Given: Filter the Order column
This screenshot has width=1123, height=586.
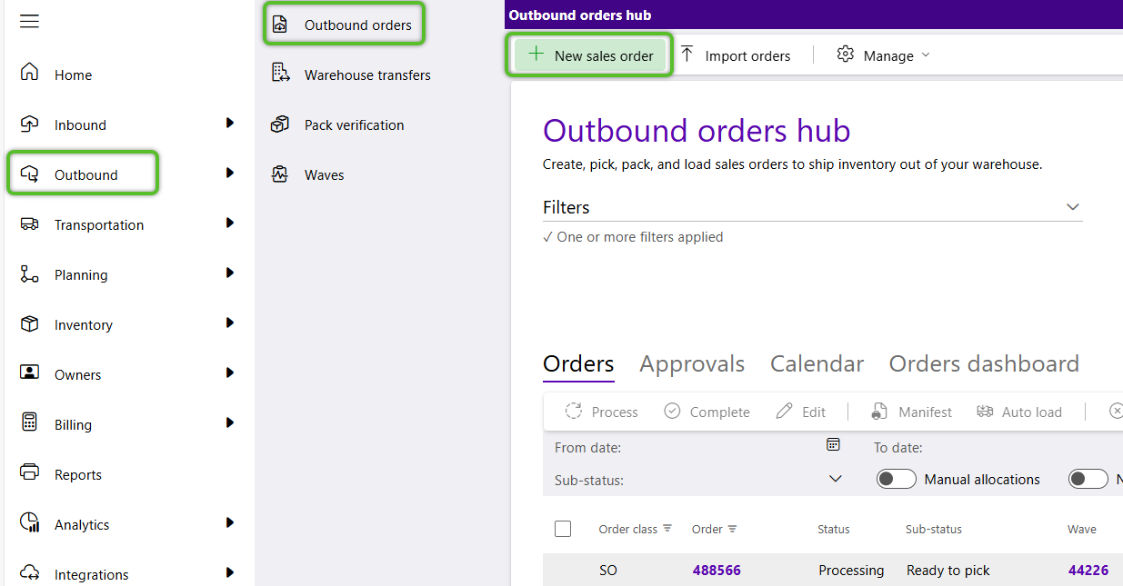Looking at the screenshot, I should click(x=733, y=529).
